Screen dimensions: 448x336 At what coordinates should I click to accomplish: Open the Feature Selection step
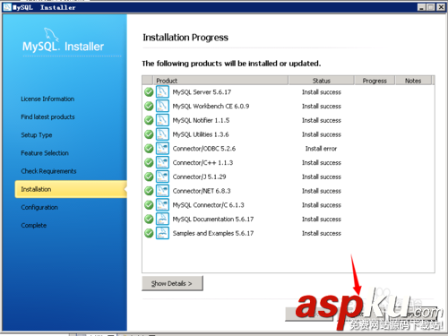45,153
